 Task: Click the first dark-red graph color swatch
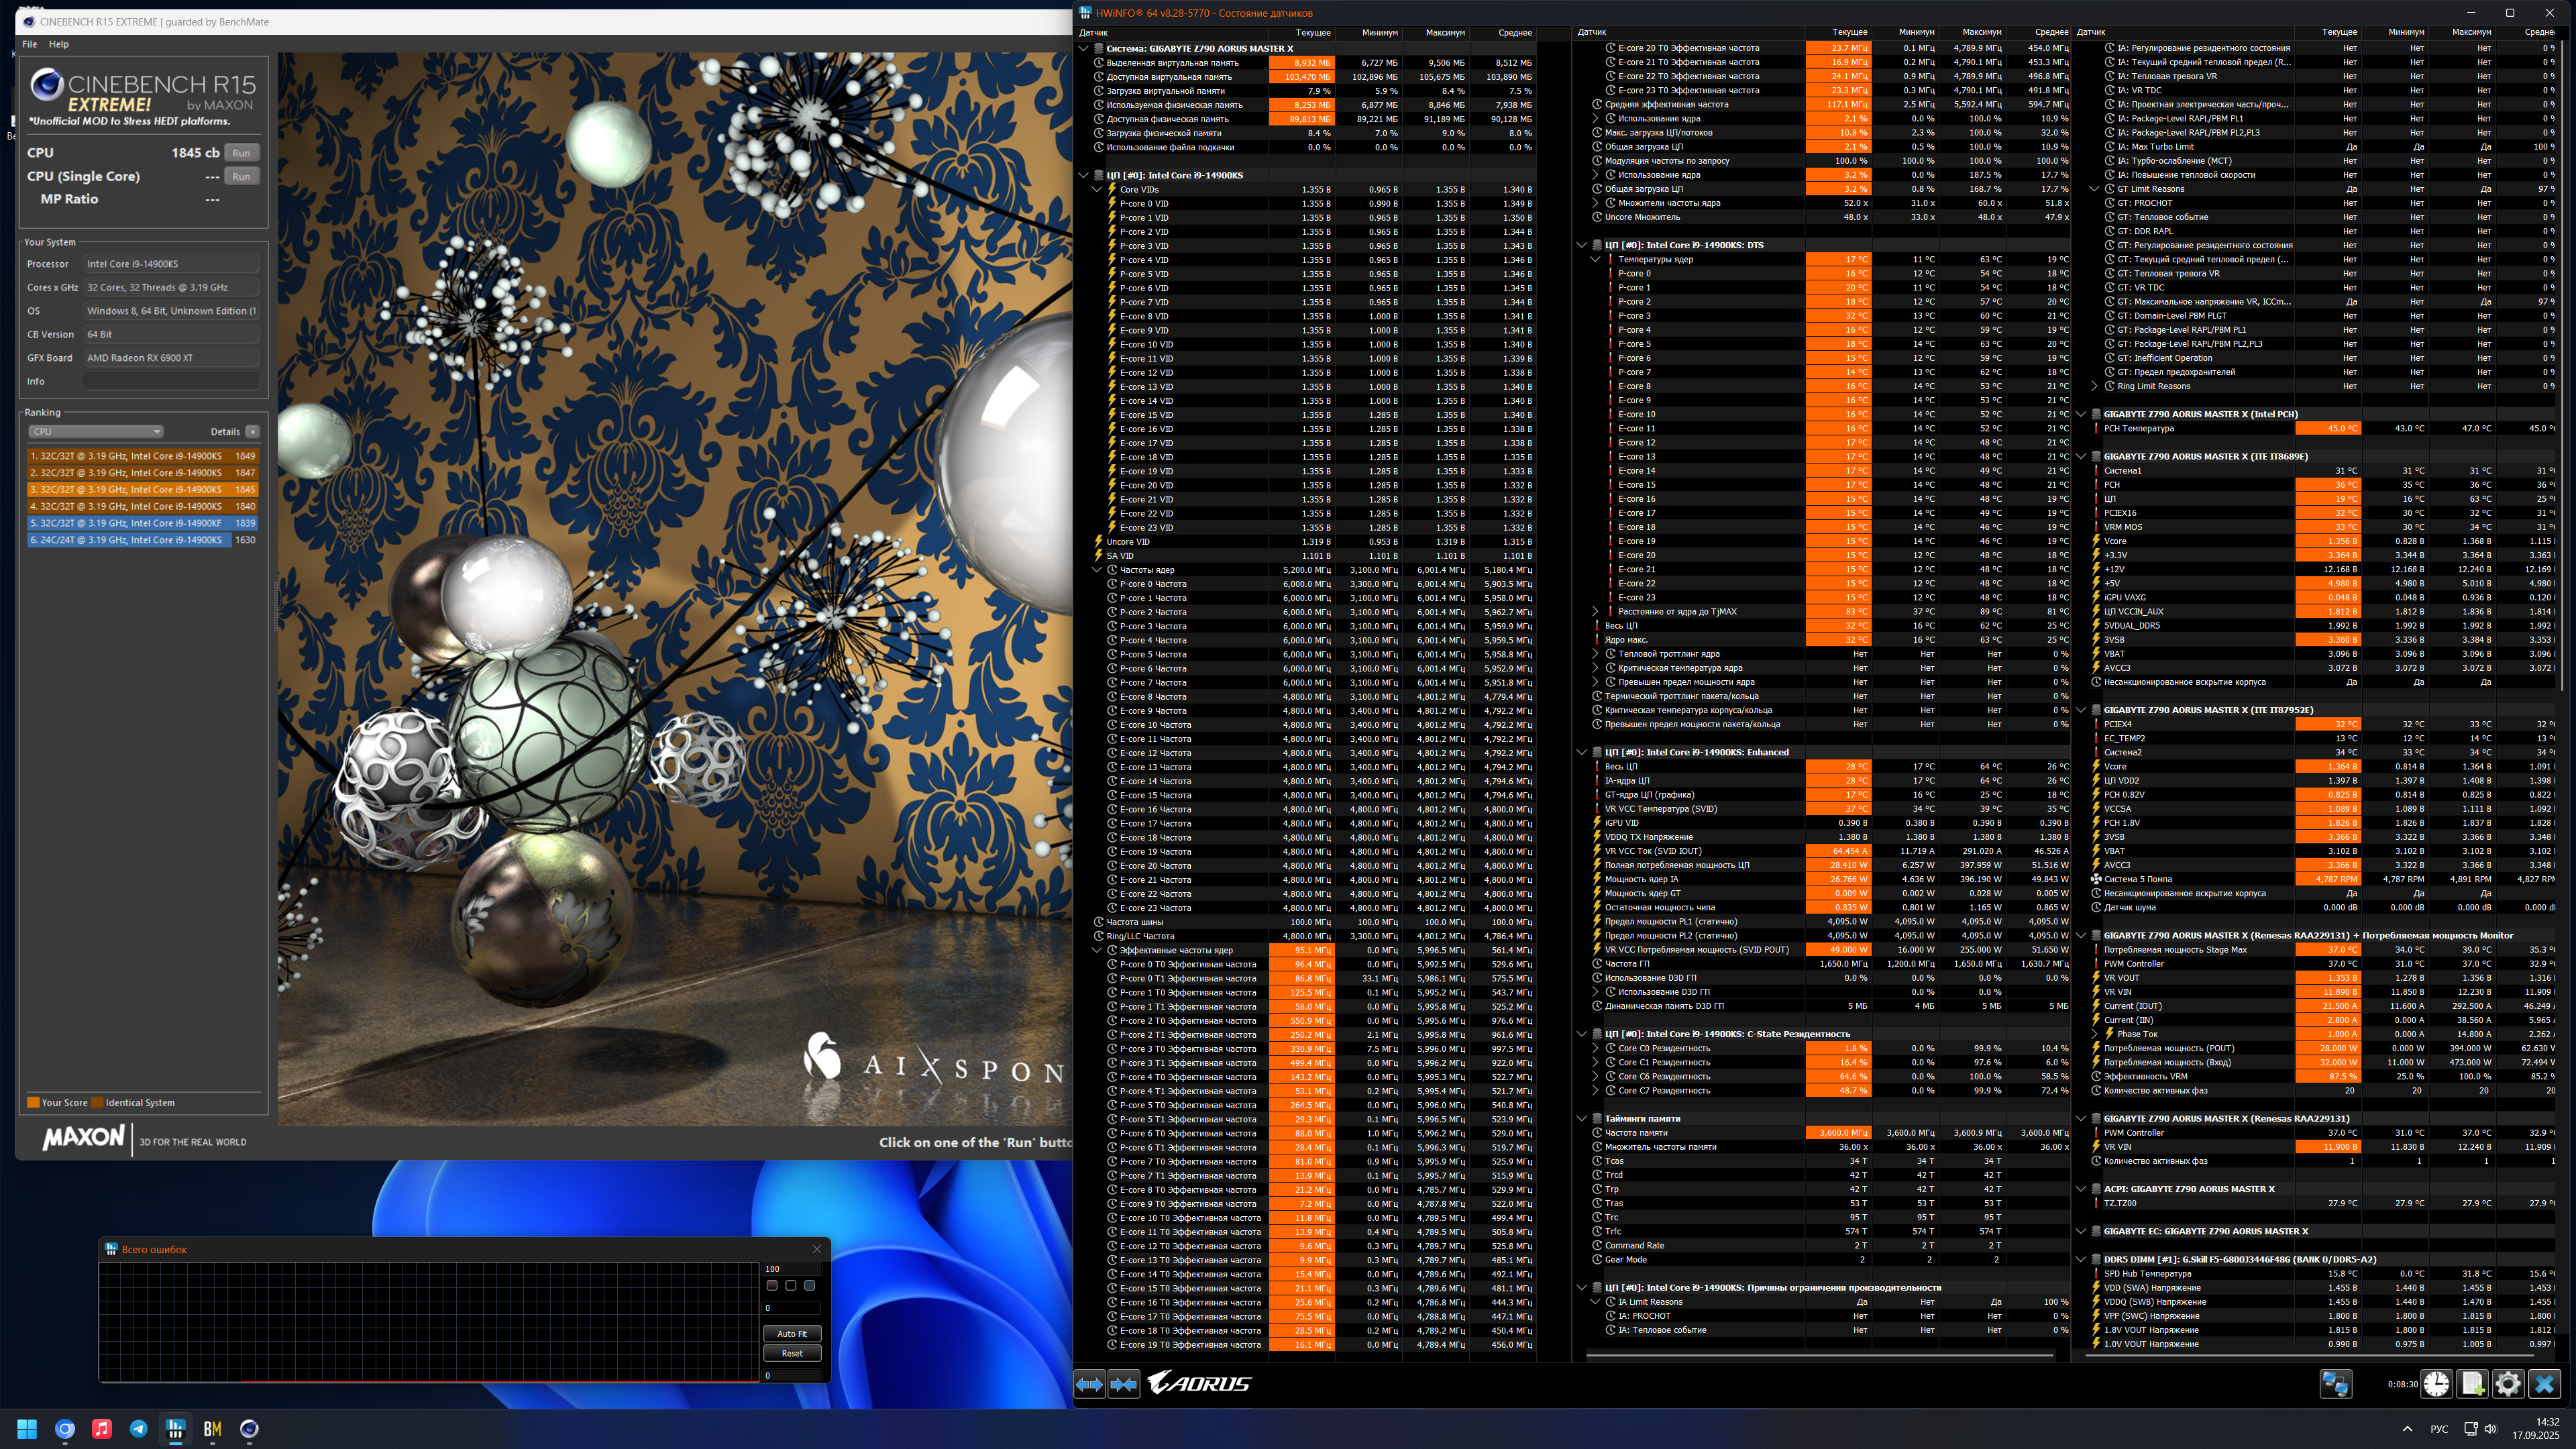click(771, 1286)
